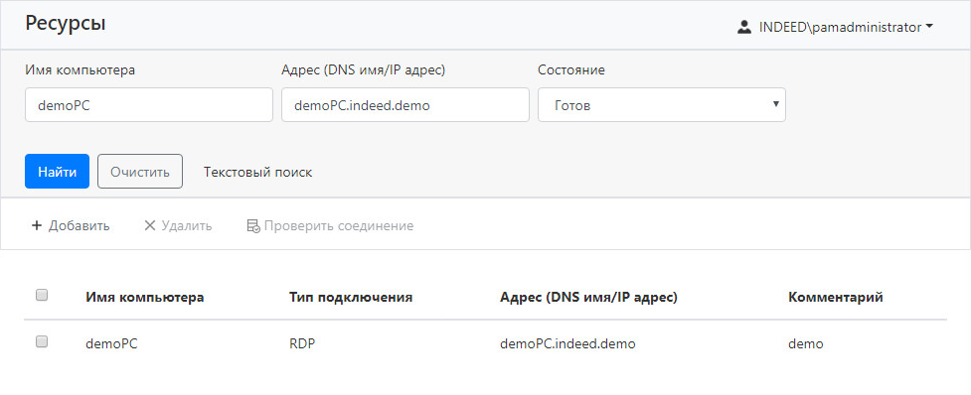Focus the Имя компьютера input field
The width and height of the screenshot is (971, 395).
149,104
